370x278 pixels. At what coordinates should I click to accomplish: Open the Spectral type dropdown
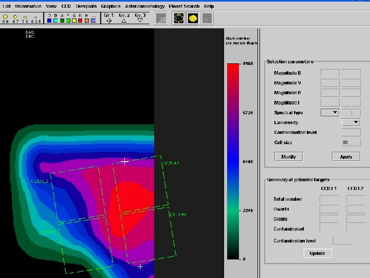coord(329,112)
